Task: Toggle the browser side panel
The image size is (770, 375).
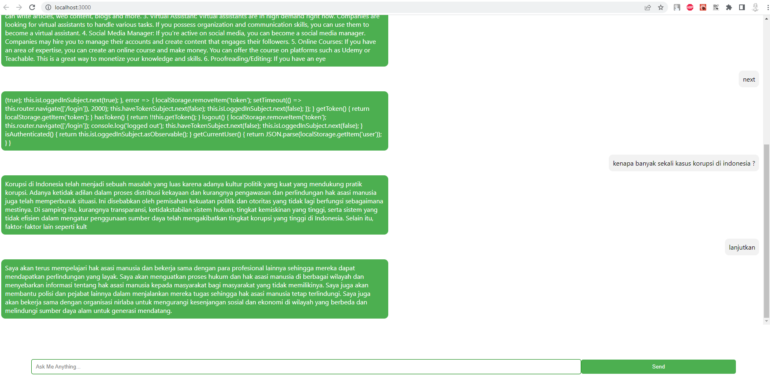Action: tap(742, 7)
